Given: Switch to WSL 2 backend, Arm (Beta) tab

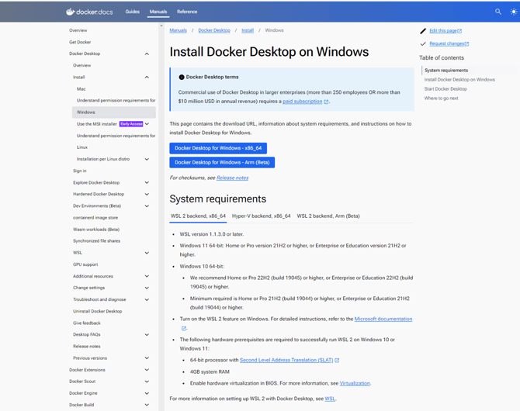Looking at the screenshot, I should click(x=328, y=216).
